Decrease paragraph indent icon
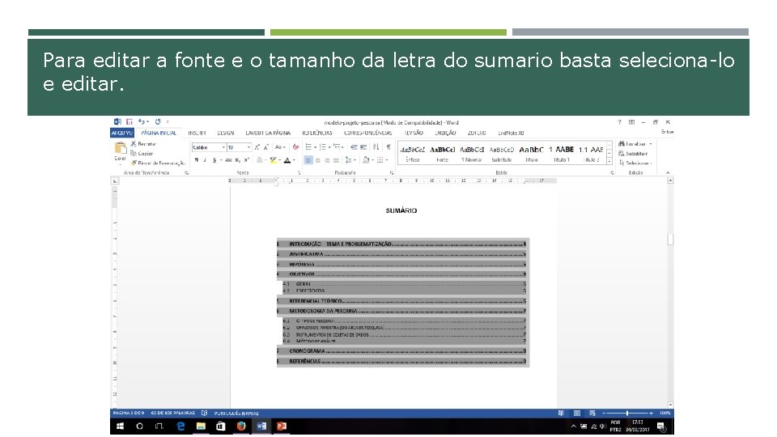This screenshot has width=777, height=437. coord(354,147)
